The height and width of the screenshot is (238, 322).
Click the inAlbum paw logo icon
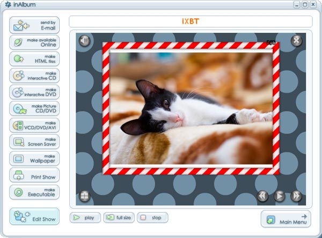(x=8, y=4)
